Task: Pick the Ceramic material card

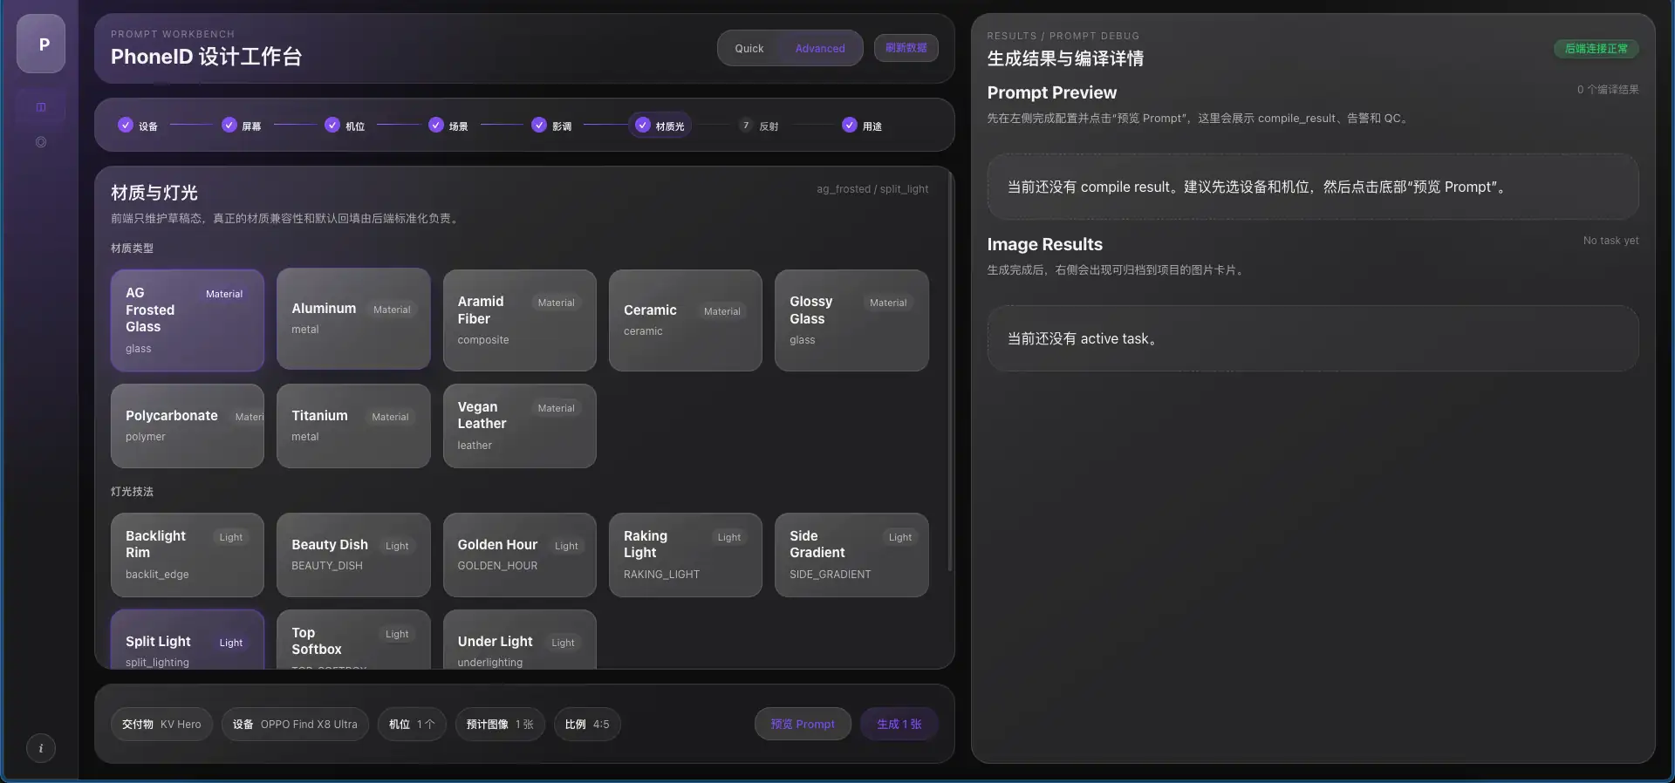Action: tap(686, 320)
